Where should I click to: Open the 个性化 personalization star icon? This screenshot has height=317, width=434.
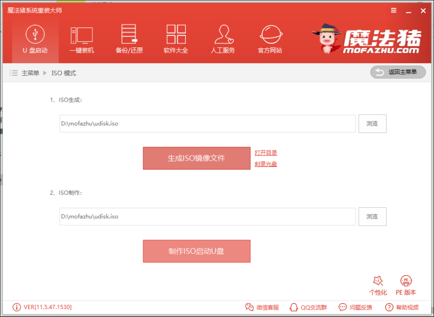point(378,281)
